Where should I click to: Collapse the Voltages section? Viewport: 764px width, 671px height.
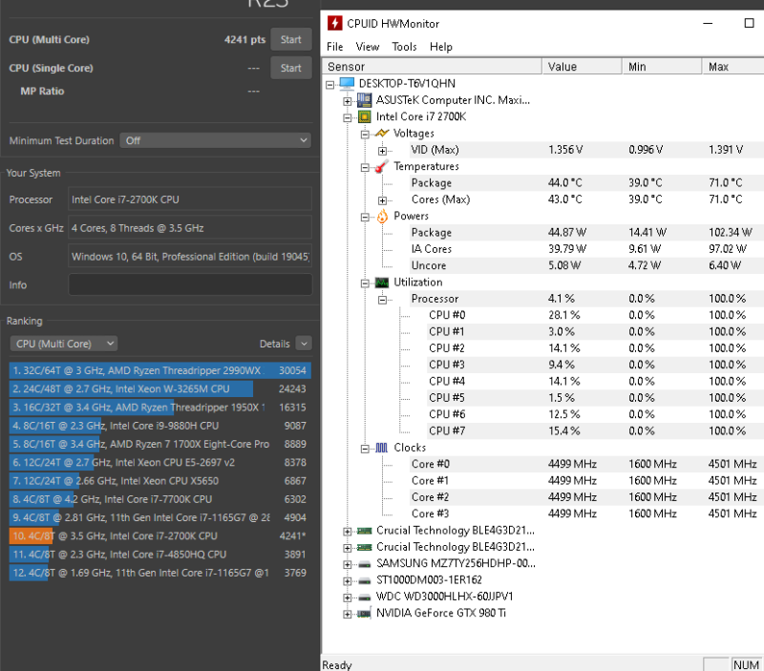(365, 135)
